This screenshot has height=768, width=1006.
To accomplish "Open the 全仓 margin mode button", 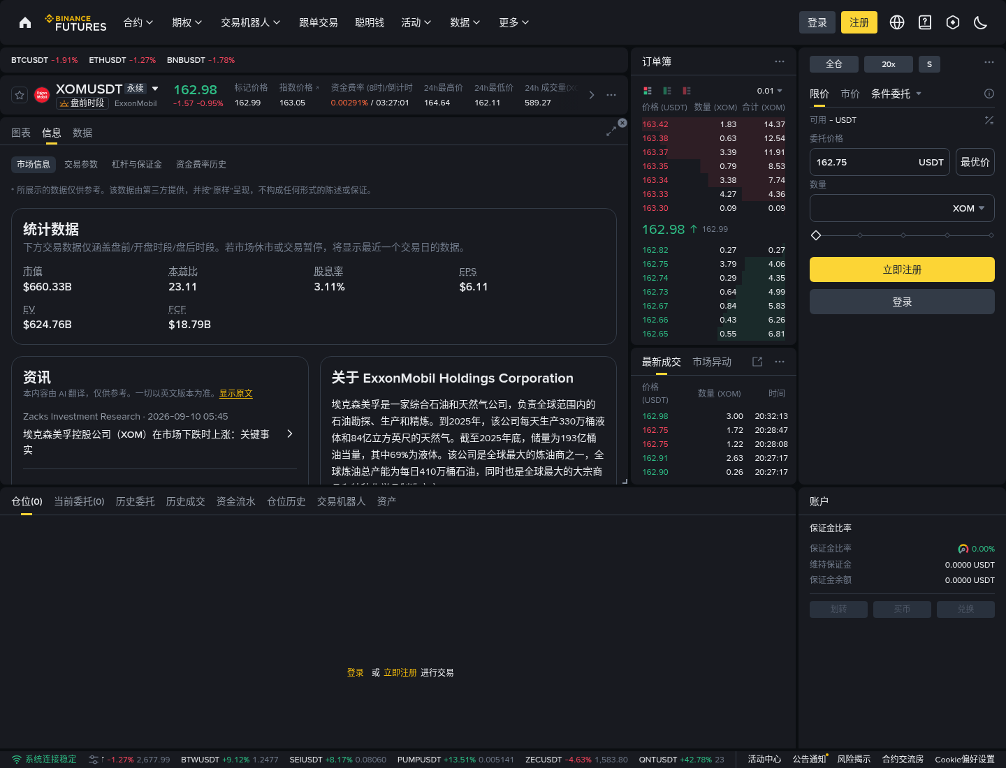I will (x=834, y=64).
